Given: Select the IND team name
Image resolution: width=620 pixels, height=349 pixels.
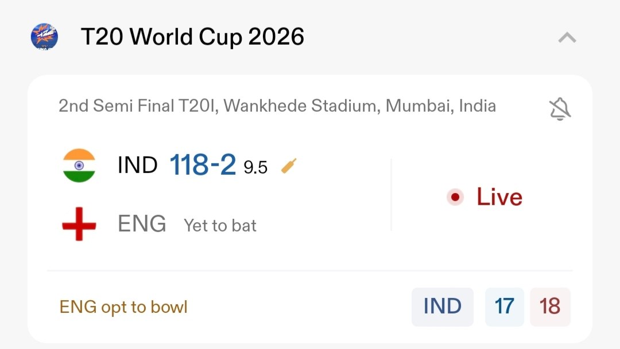Looking at the screenshot, I should pos(138,166).
